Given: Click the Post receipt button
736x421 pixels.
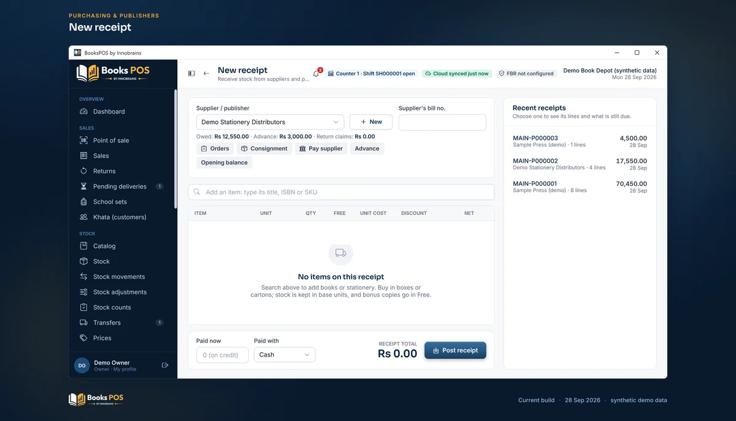Looking at the screenshot, I should [x=455, y=350].
